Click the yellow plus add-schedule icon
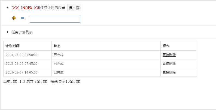The height and width of the screenshot is (110, 216). point(14,18)
